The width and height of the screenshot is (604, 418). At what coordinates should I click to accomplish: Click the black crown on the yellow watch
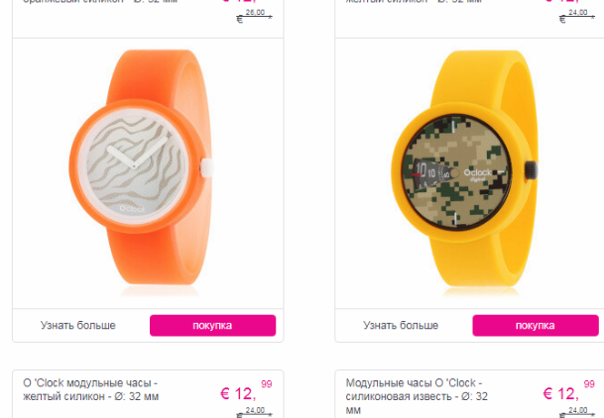(531, 170)
